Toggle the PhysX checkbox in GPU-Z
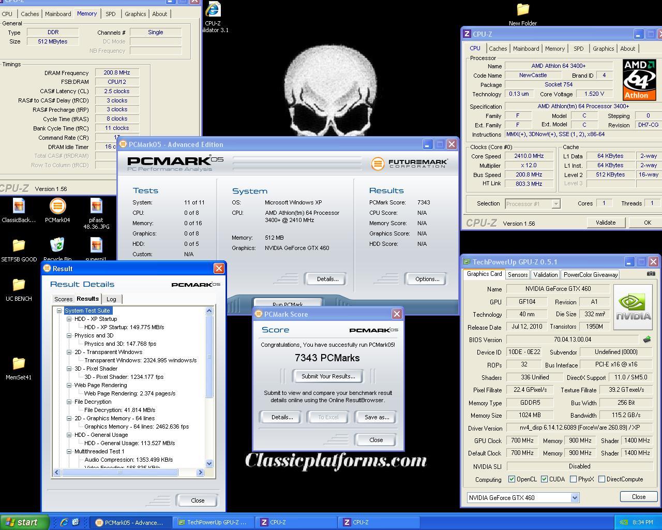This screenshot has width=662, height=530. pyautogui.click(x=573, y=479)
